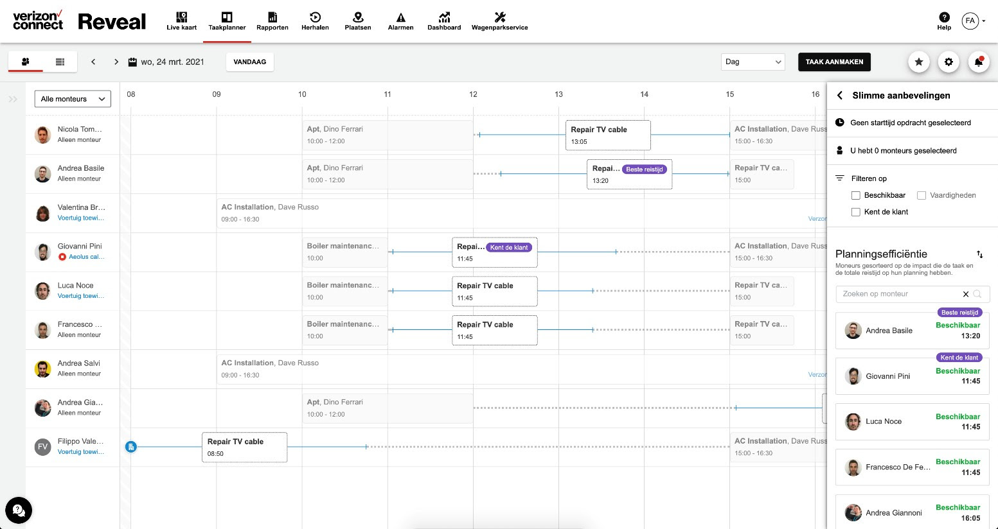Click Valentina Br... Voertuig toewi... link
The height and width of the screenshot is (529, 998).
click(x=80, y=218)
